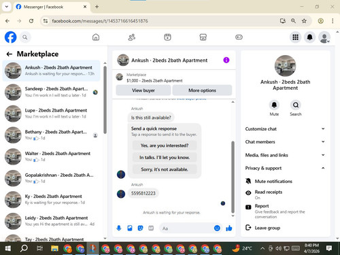Open the emoji picker in message box
Viewport: 340px width, 255px height.
click(217, 228)
